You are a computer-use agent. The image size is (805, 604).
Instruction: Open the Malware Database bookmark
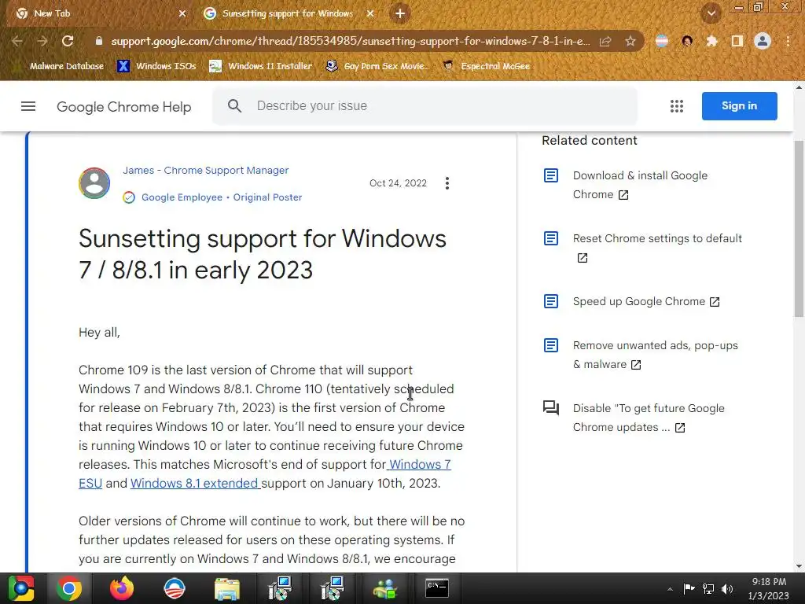click(x=60, y=66)
